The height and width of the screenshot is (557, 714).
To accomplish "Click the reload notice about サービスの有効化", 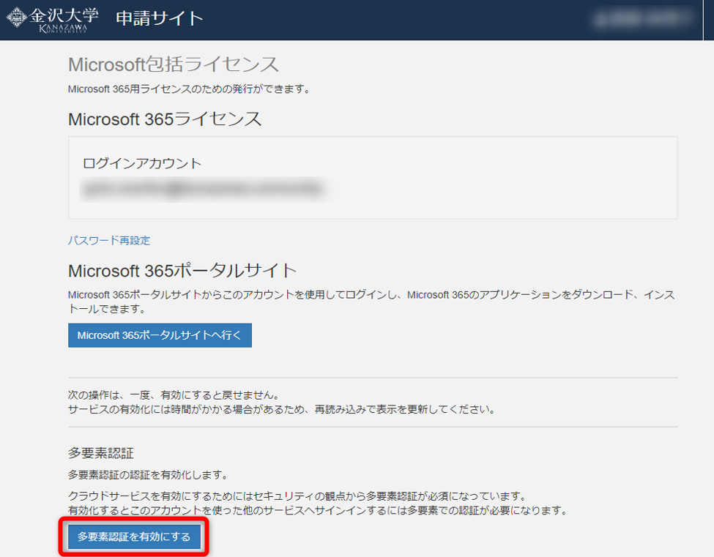I will point(282,409).
